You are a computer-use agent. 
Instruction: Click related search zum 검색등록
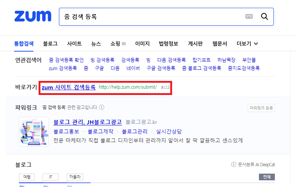coord(63,68)
